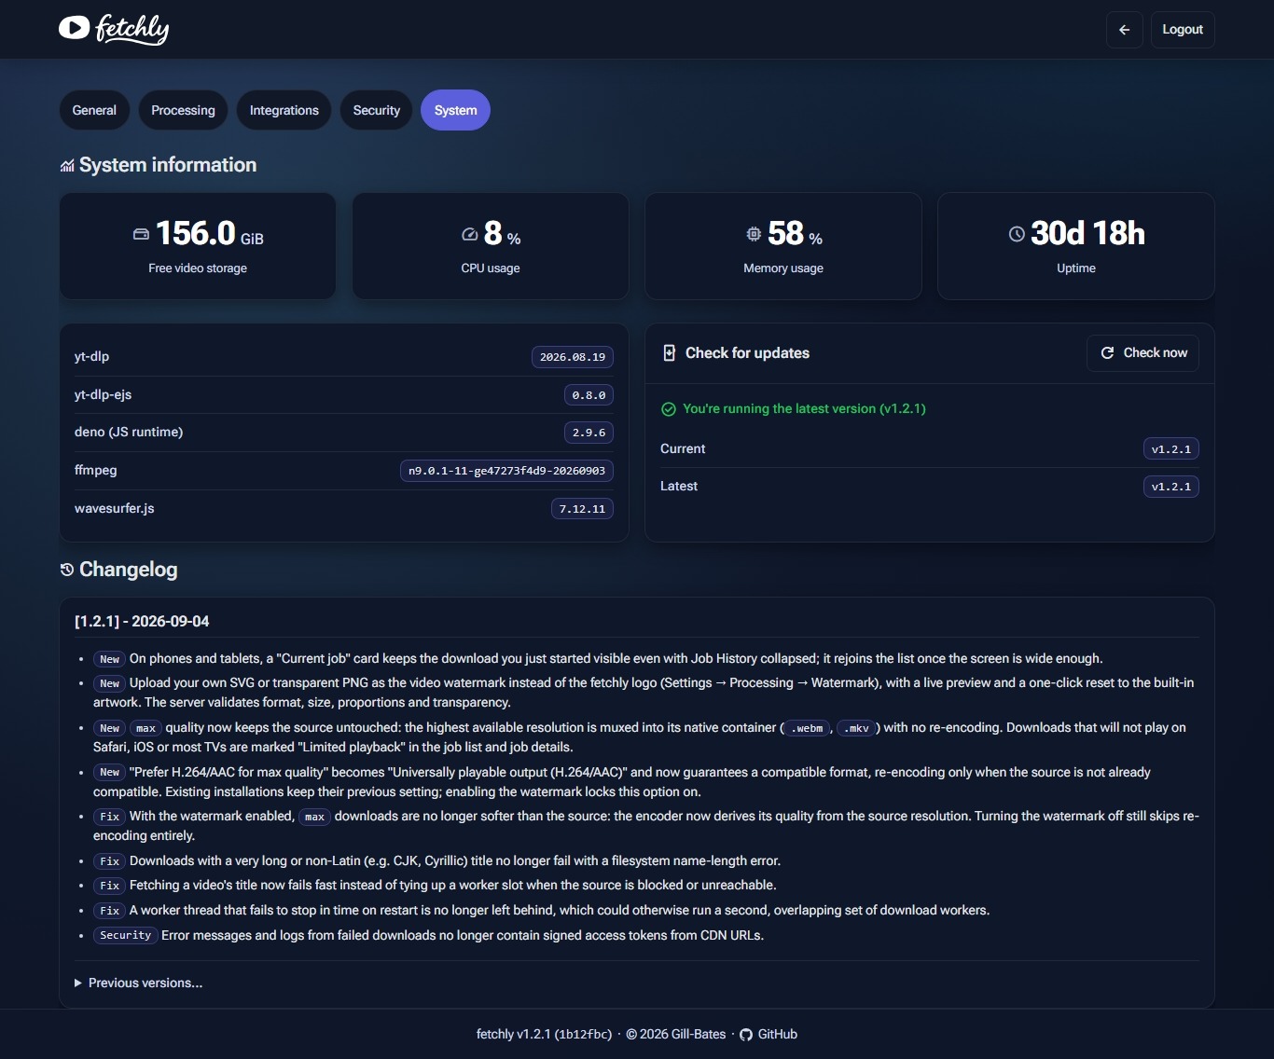Viewport: 1274px width, 1059px height.
Task: Click the GitHub octocat icon in footer
Action: [x=746, y=1035]
